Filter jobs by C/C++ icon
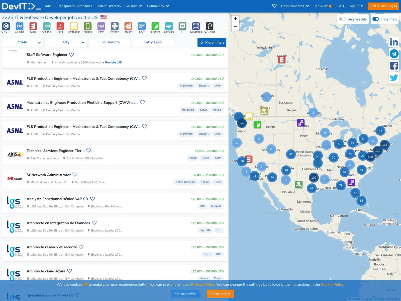This screenshot has height=301, width=401. (6, 26)
